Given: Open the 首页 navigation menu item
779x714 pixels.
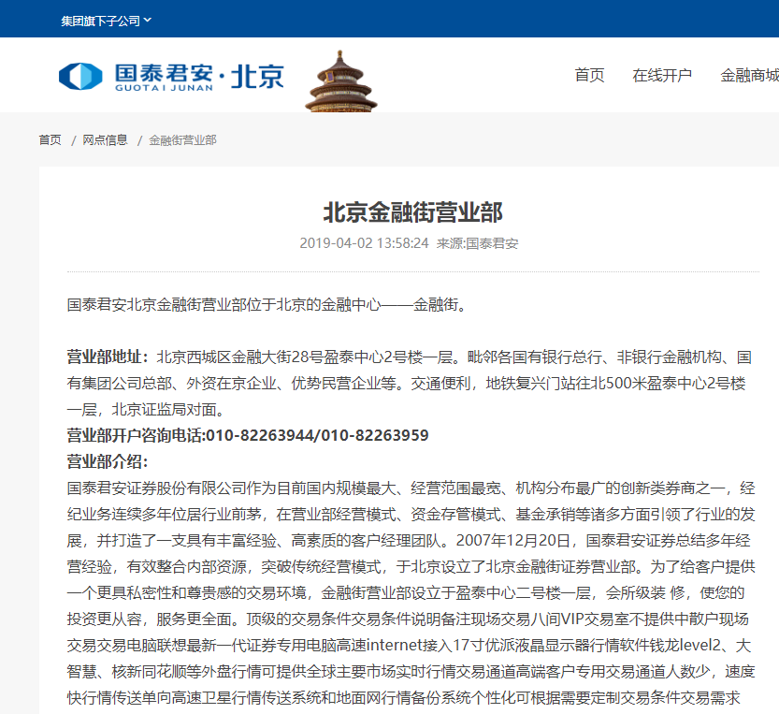Looking at the screenshot, I should pyautogui.click(x=589, y=75).
